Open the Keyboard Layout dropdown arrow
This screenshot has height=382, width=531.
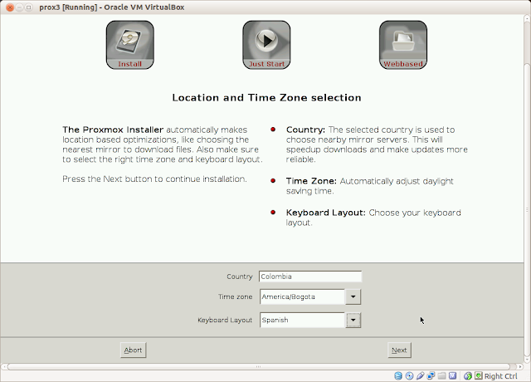[353, 320]
